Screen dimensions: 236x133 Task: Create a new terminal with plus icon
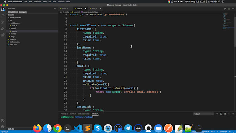click(x=217, y=114)
